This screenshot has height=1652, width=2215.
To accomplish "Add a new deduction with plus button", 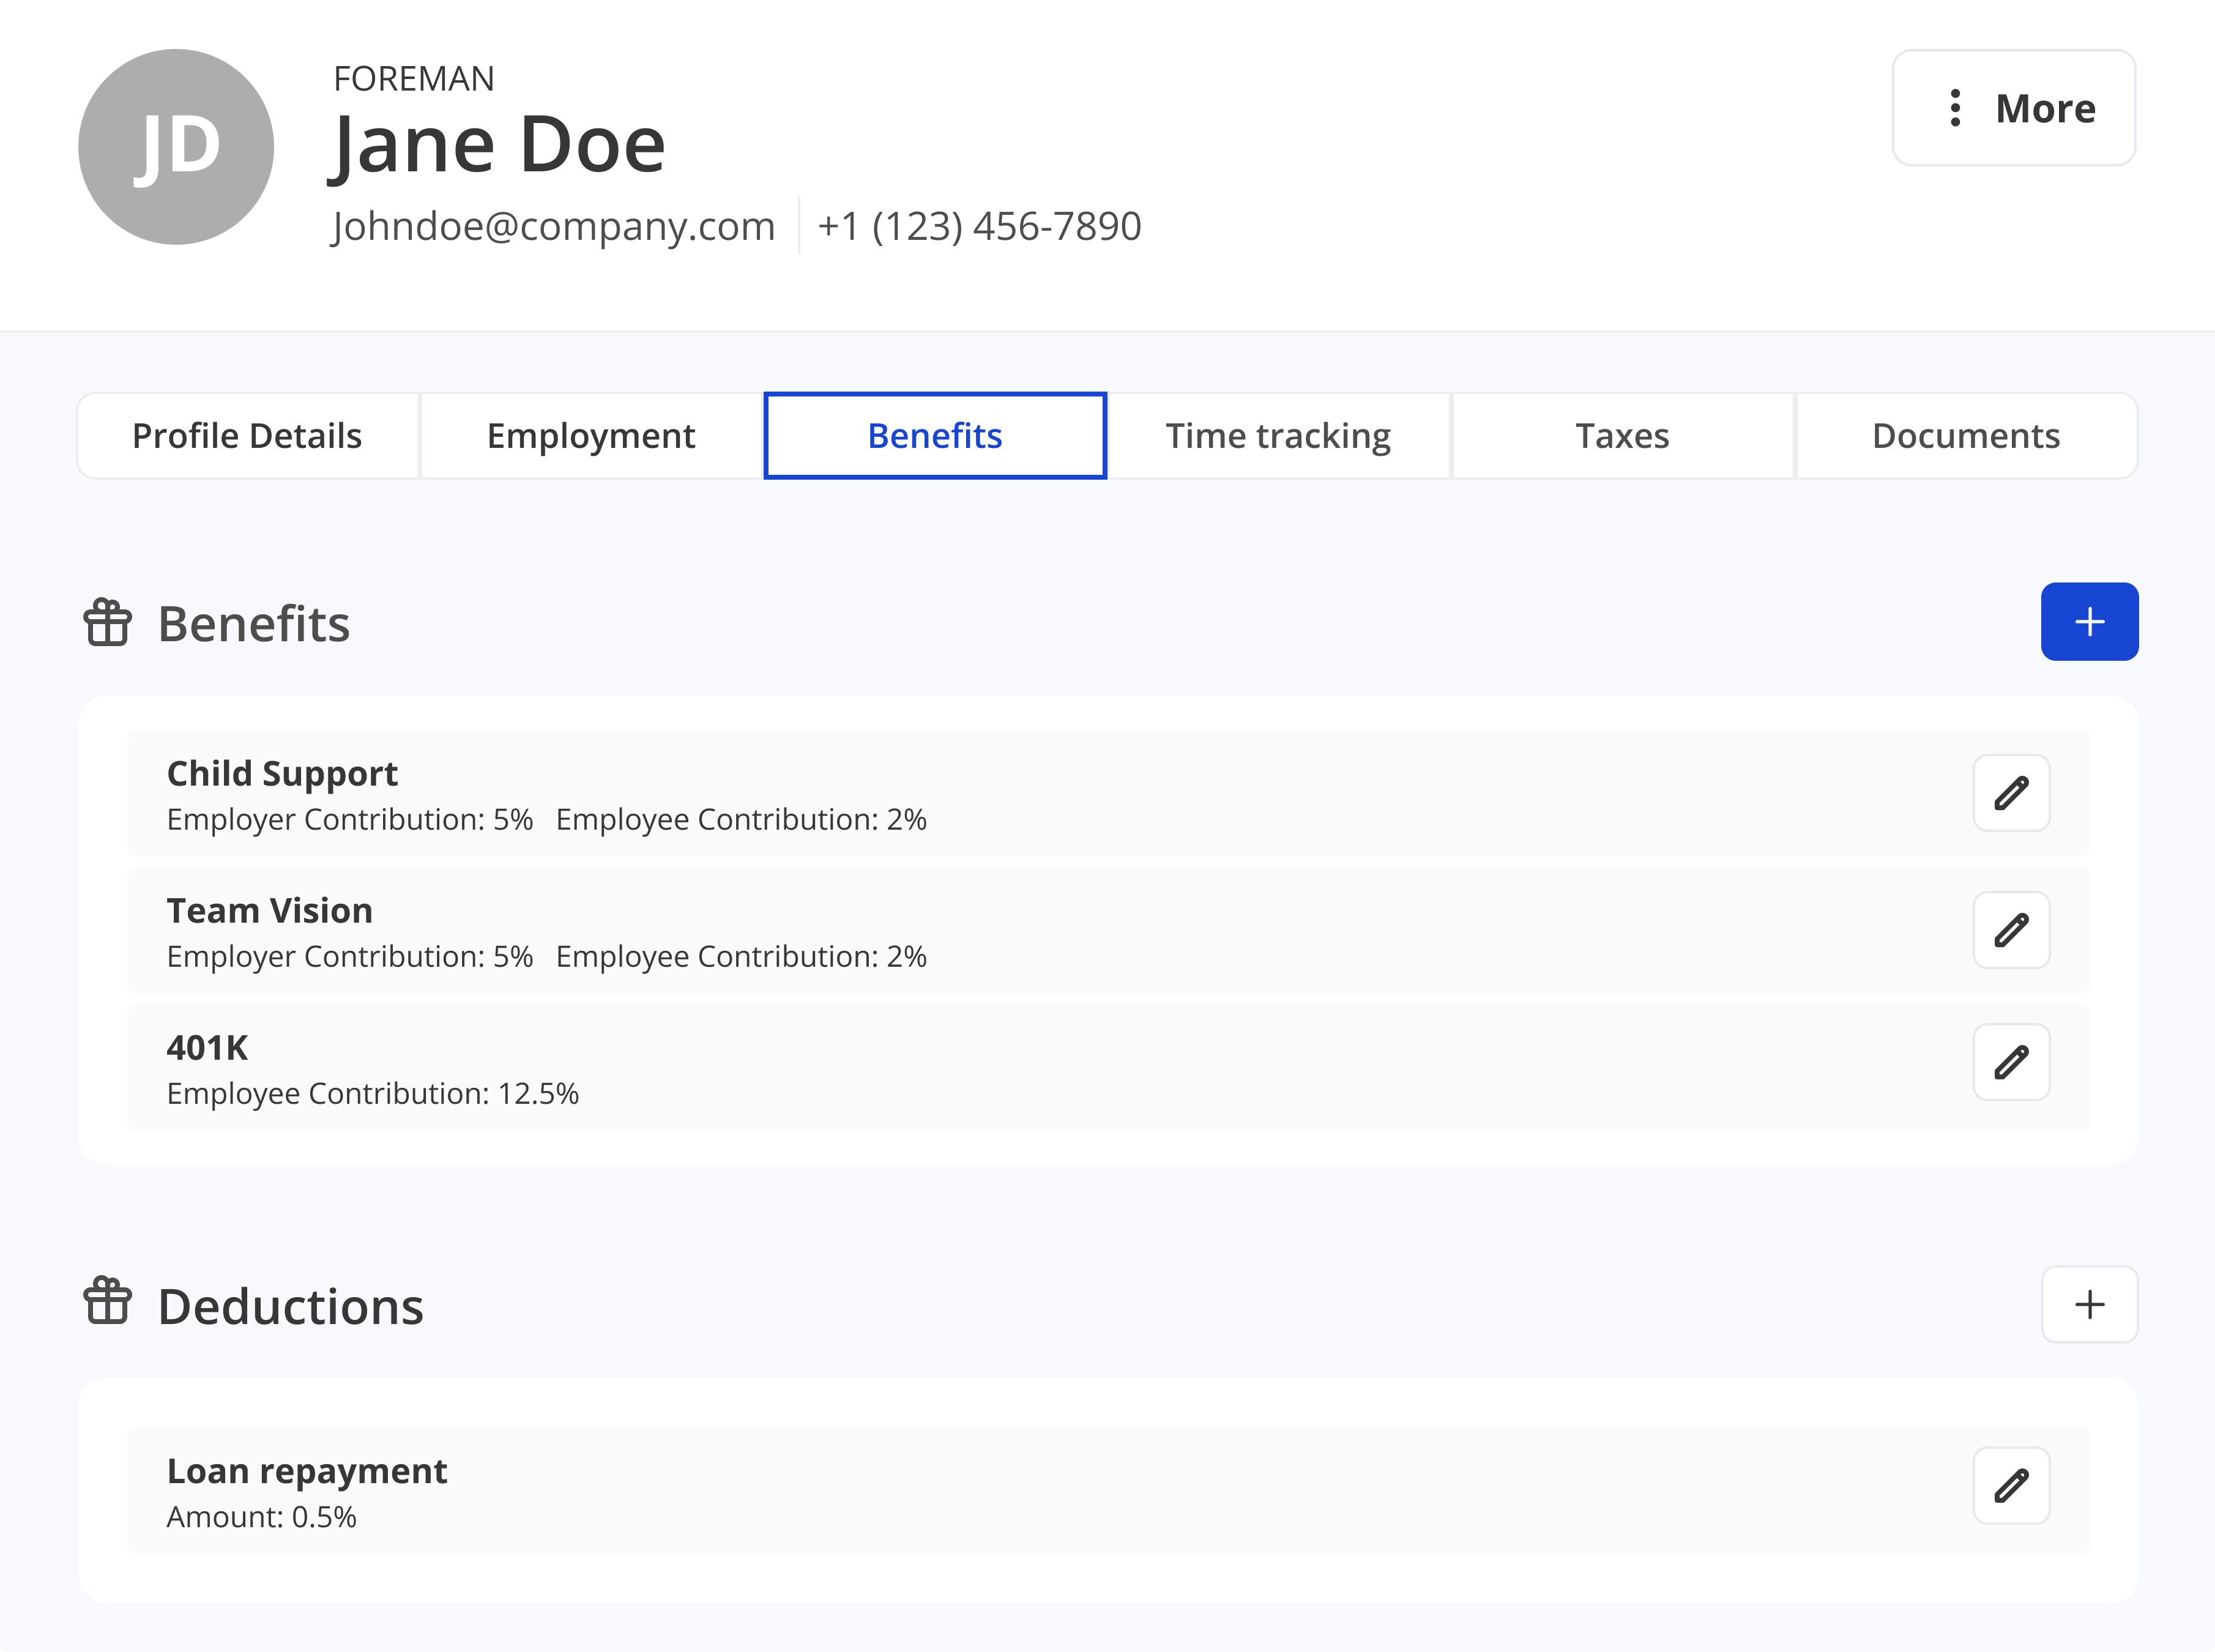I will 2089,1305.
